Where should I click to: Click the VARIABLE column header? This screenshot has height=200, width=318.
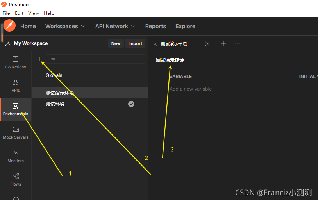click(180, 77)
